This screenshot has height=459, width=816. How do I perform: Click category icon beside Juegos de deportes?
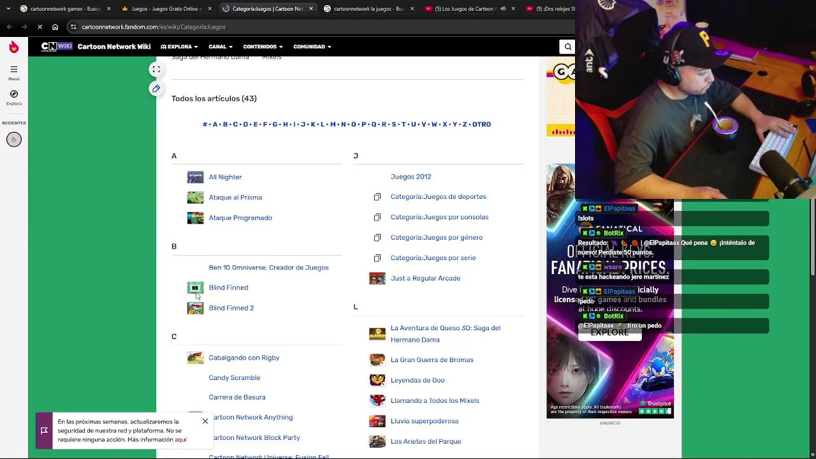[x=377, y=197]
